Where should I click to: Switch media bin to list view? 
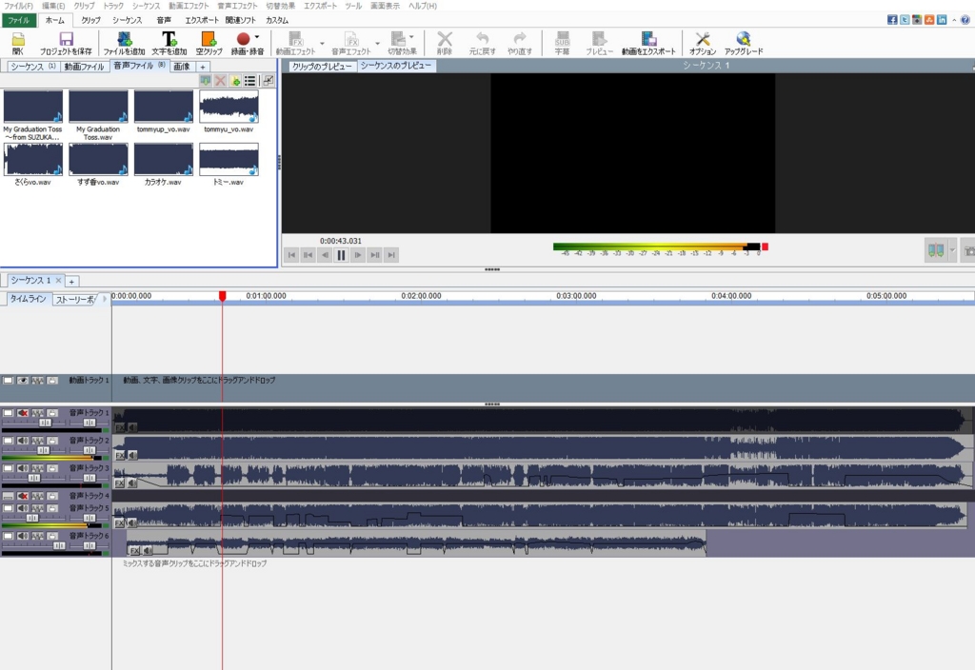coord(250,81)
